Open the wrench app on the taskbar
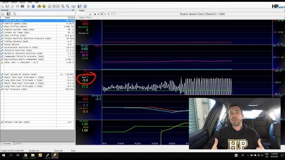285x160 pixels. (x=48, y=155)
